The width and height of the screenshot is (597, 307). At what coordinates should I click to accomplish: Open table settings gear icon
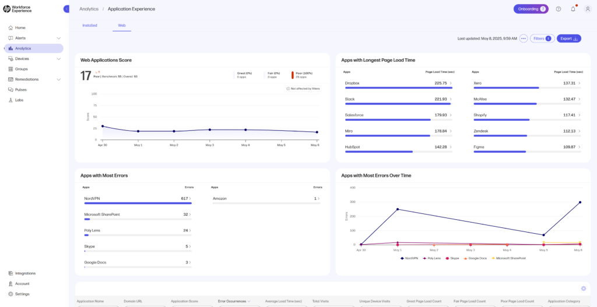coord(583,288)
